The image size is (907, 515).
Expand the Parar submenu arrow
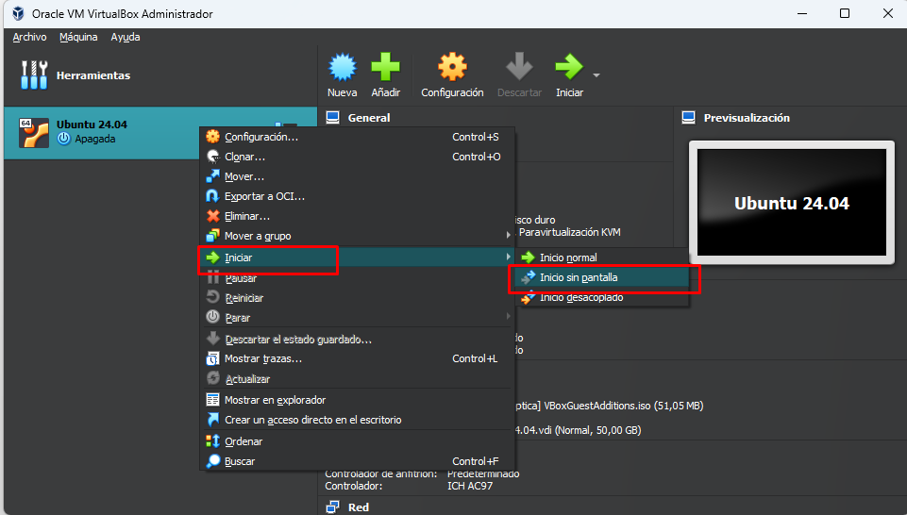(x=509, y=317)
